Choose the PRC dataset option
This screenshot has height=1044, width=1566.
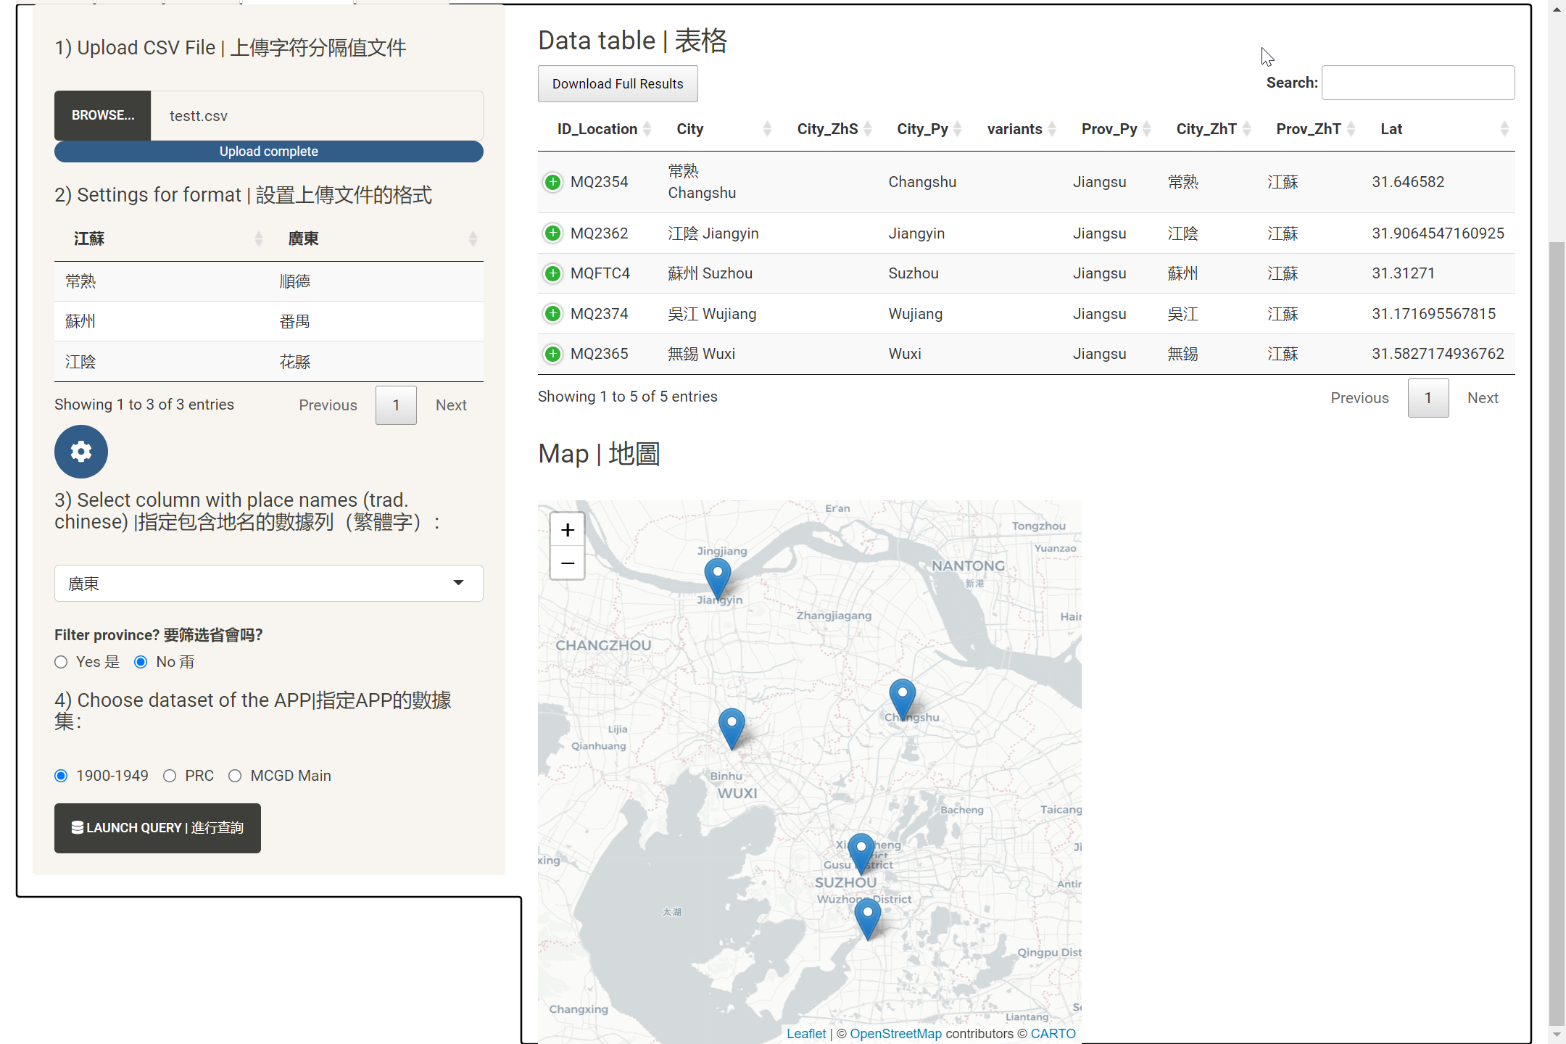pyautogui.click(x=170, y=776)
